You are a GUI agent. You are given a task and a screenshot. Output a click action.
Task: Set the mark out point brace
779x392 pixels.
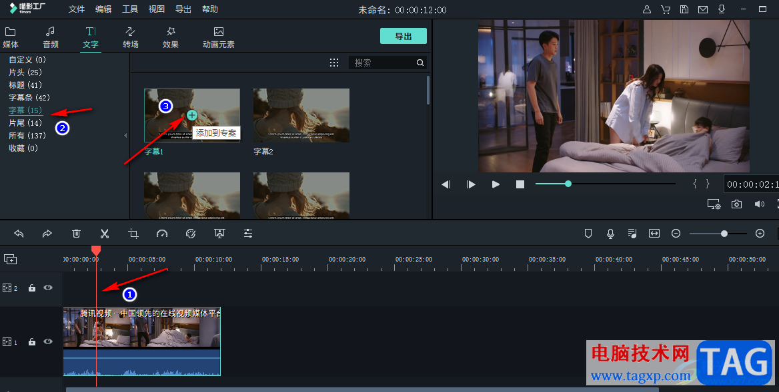[708, 184]
